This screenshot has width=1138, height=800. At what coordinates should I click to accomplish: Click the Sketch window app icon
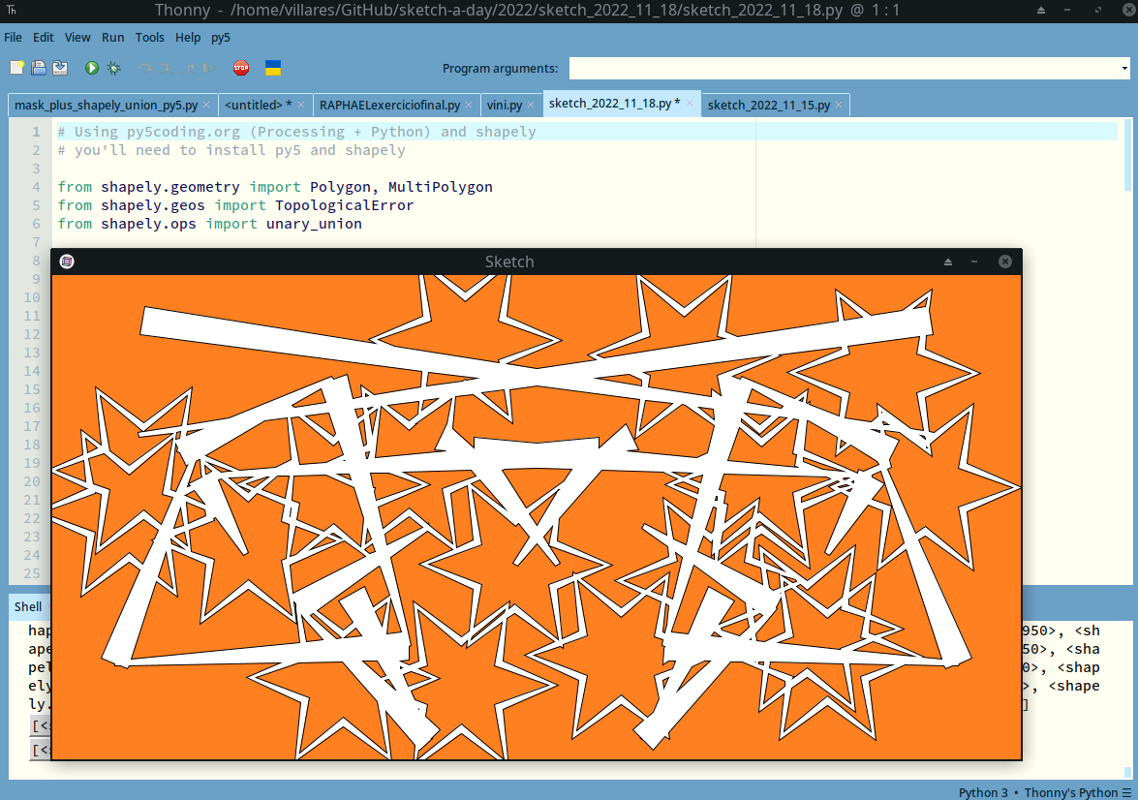click(67, 262)
